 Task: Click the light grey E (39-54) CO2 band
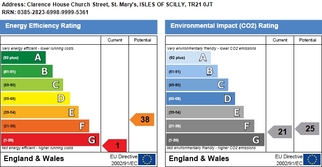[205, 112]
